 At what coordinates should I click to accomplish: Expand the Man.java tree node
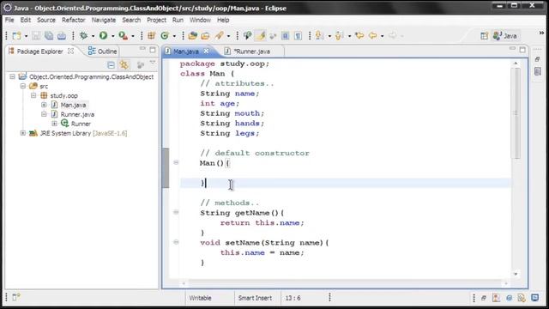pyautogui.click(x=44, y=105)
